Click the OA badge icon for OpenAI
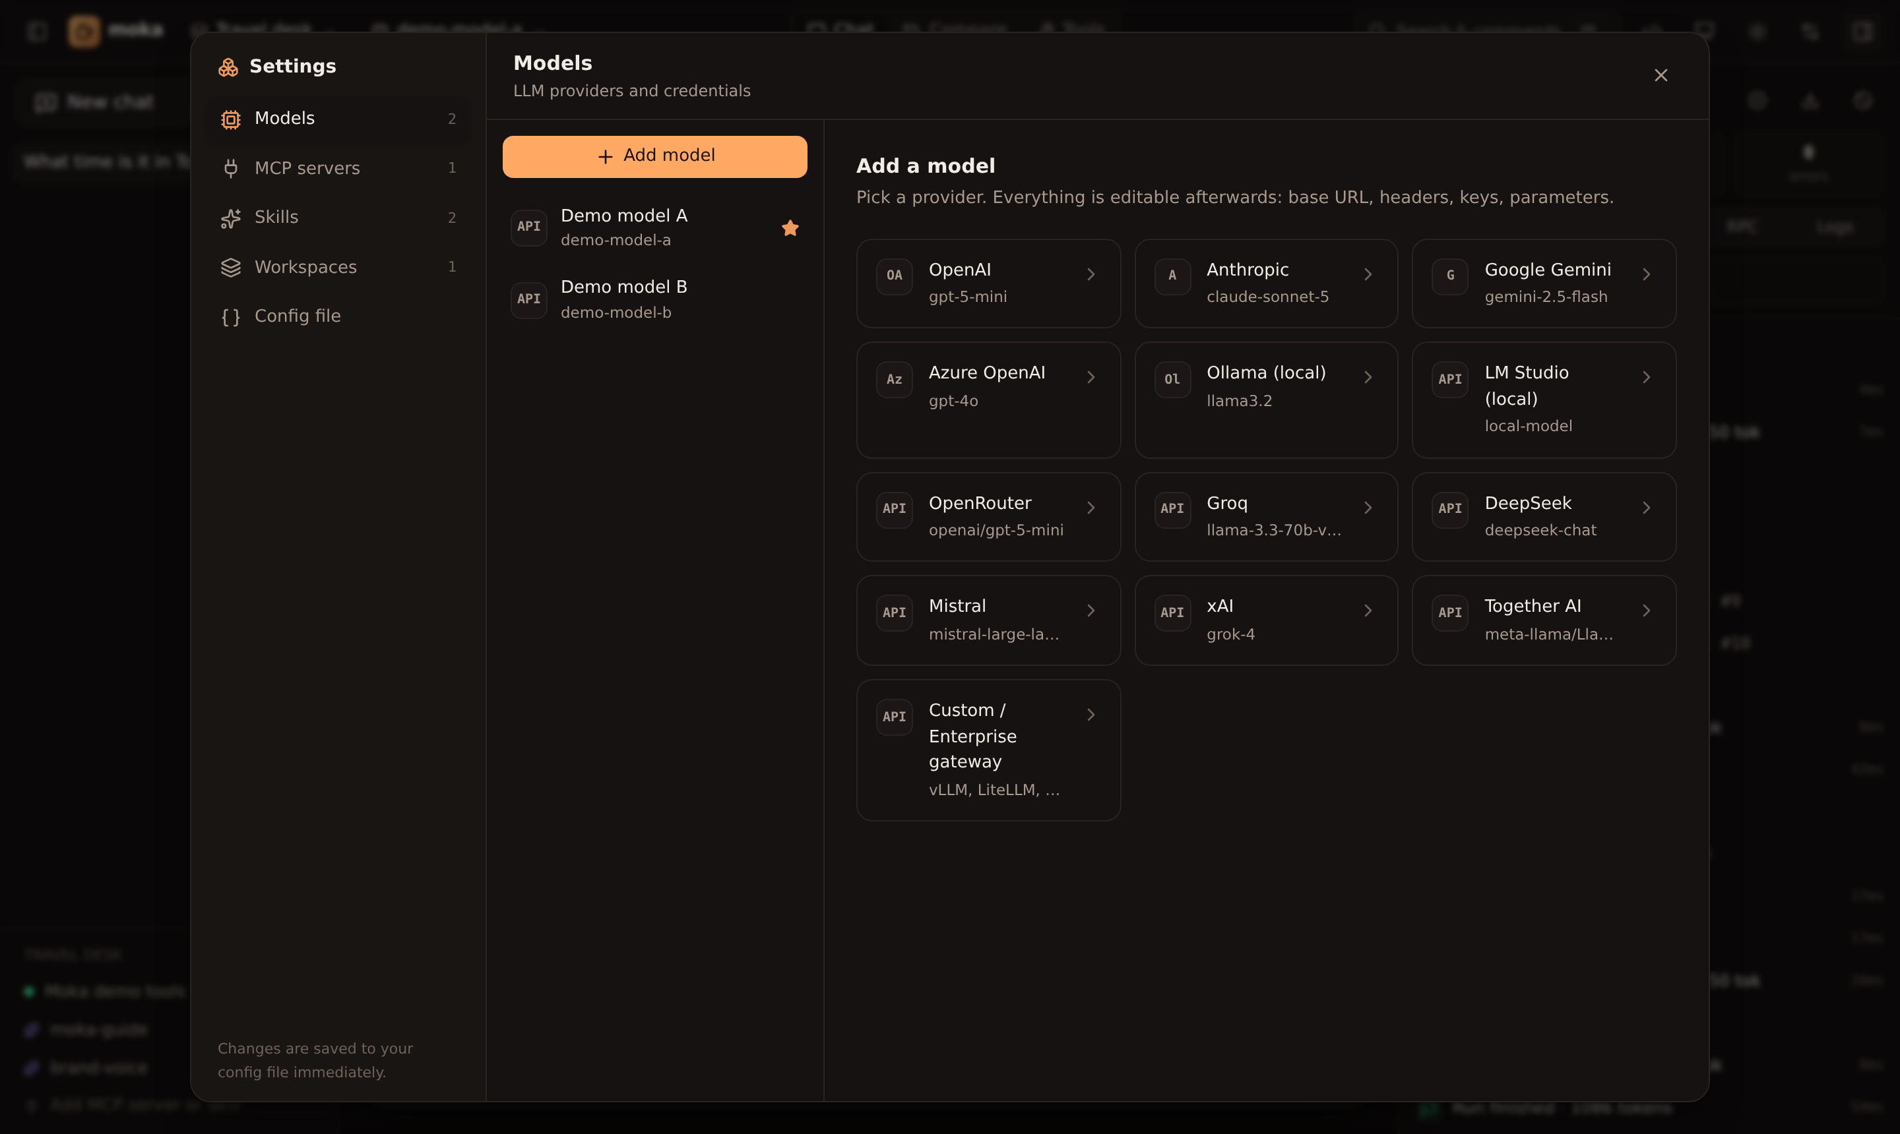Image resolution: width=1900 pixels, height=1134 pixels. point(894,276)
